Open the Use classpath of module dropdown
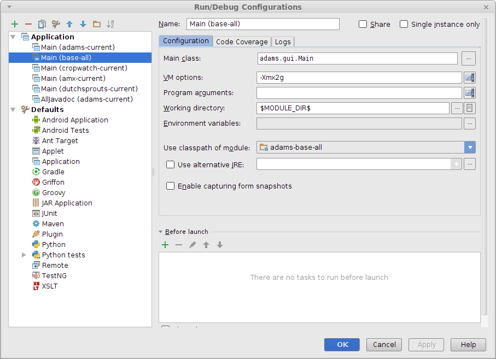Image resolution: width=496 pixels, height=359 pixels. pyautogui.click(x=470, y=147)
